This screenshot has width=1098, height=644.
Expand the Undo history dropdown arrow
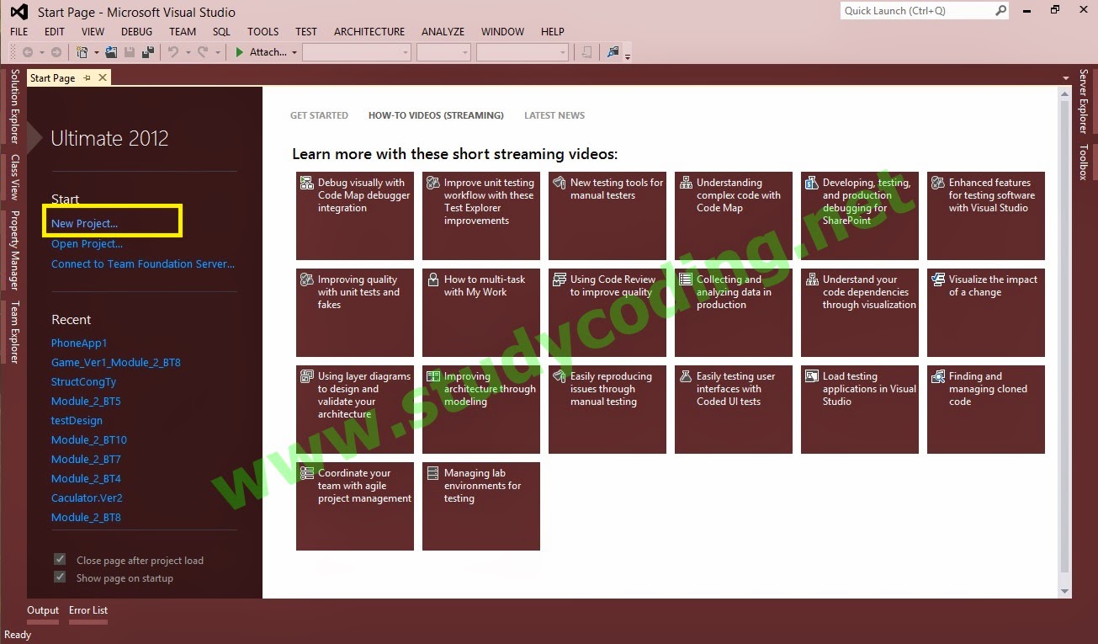point(188,52)
